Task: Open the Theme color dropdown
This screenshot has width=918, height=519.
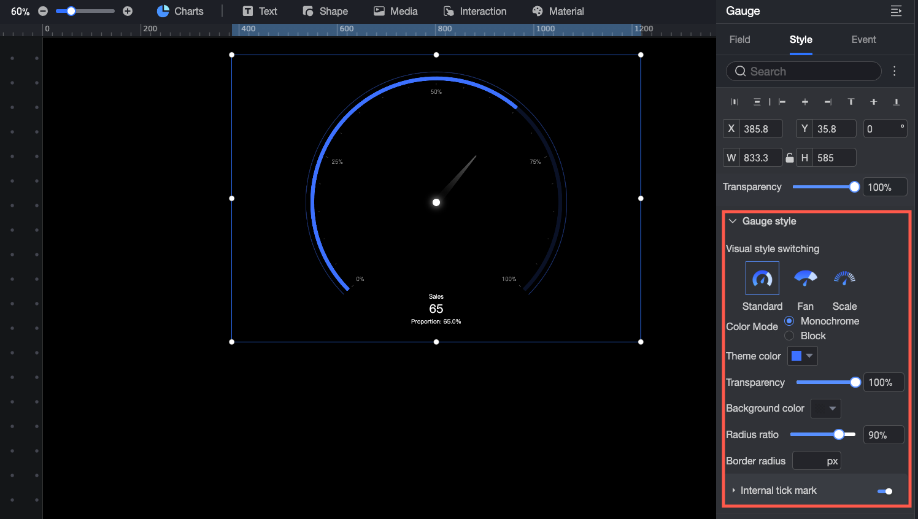Action: (x=803, y=356)
